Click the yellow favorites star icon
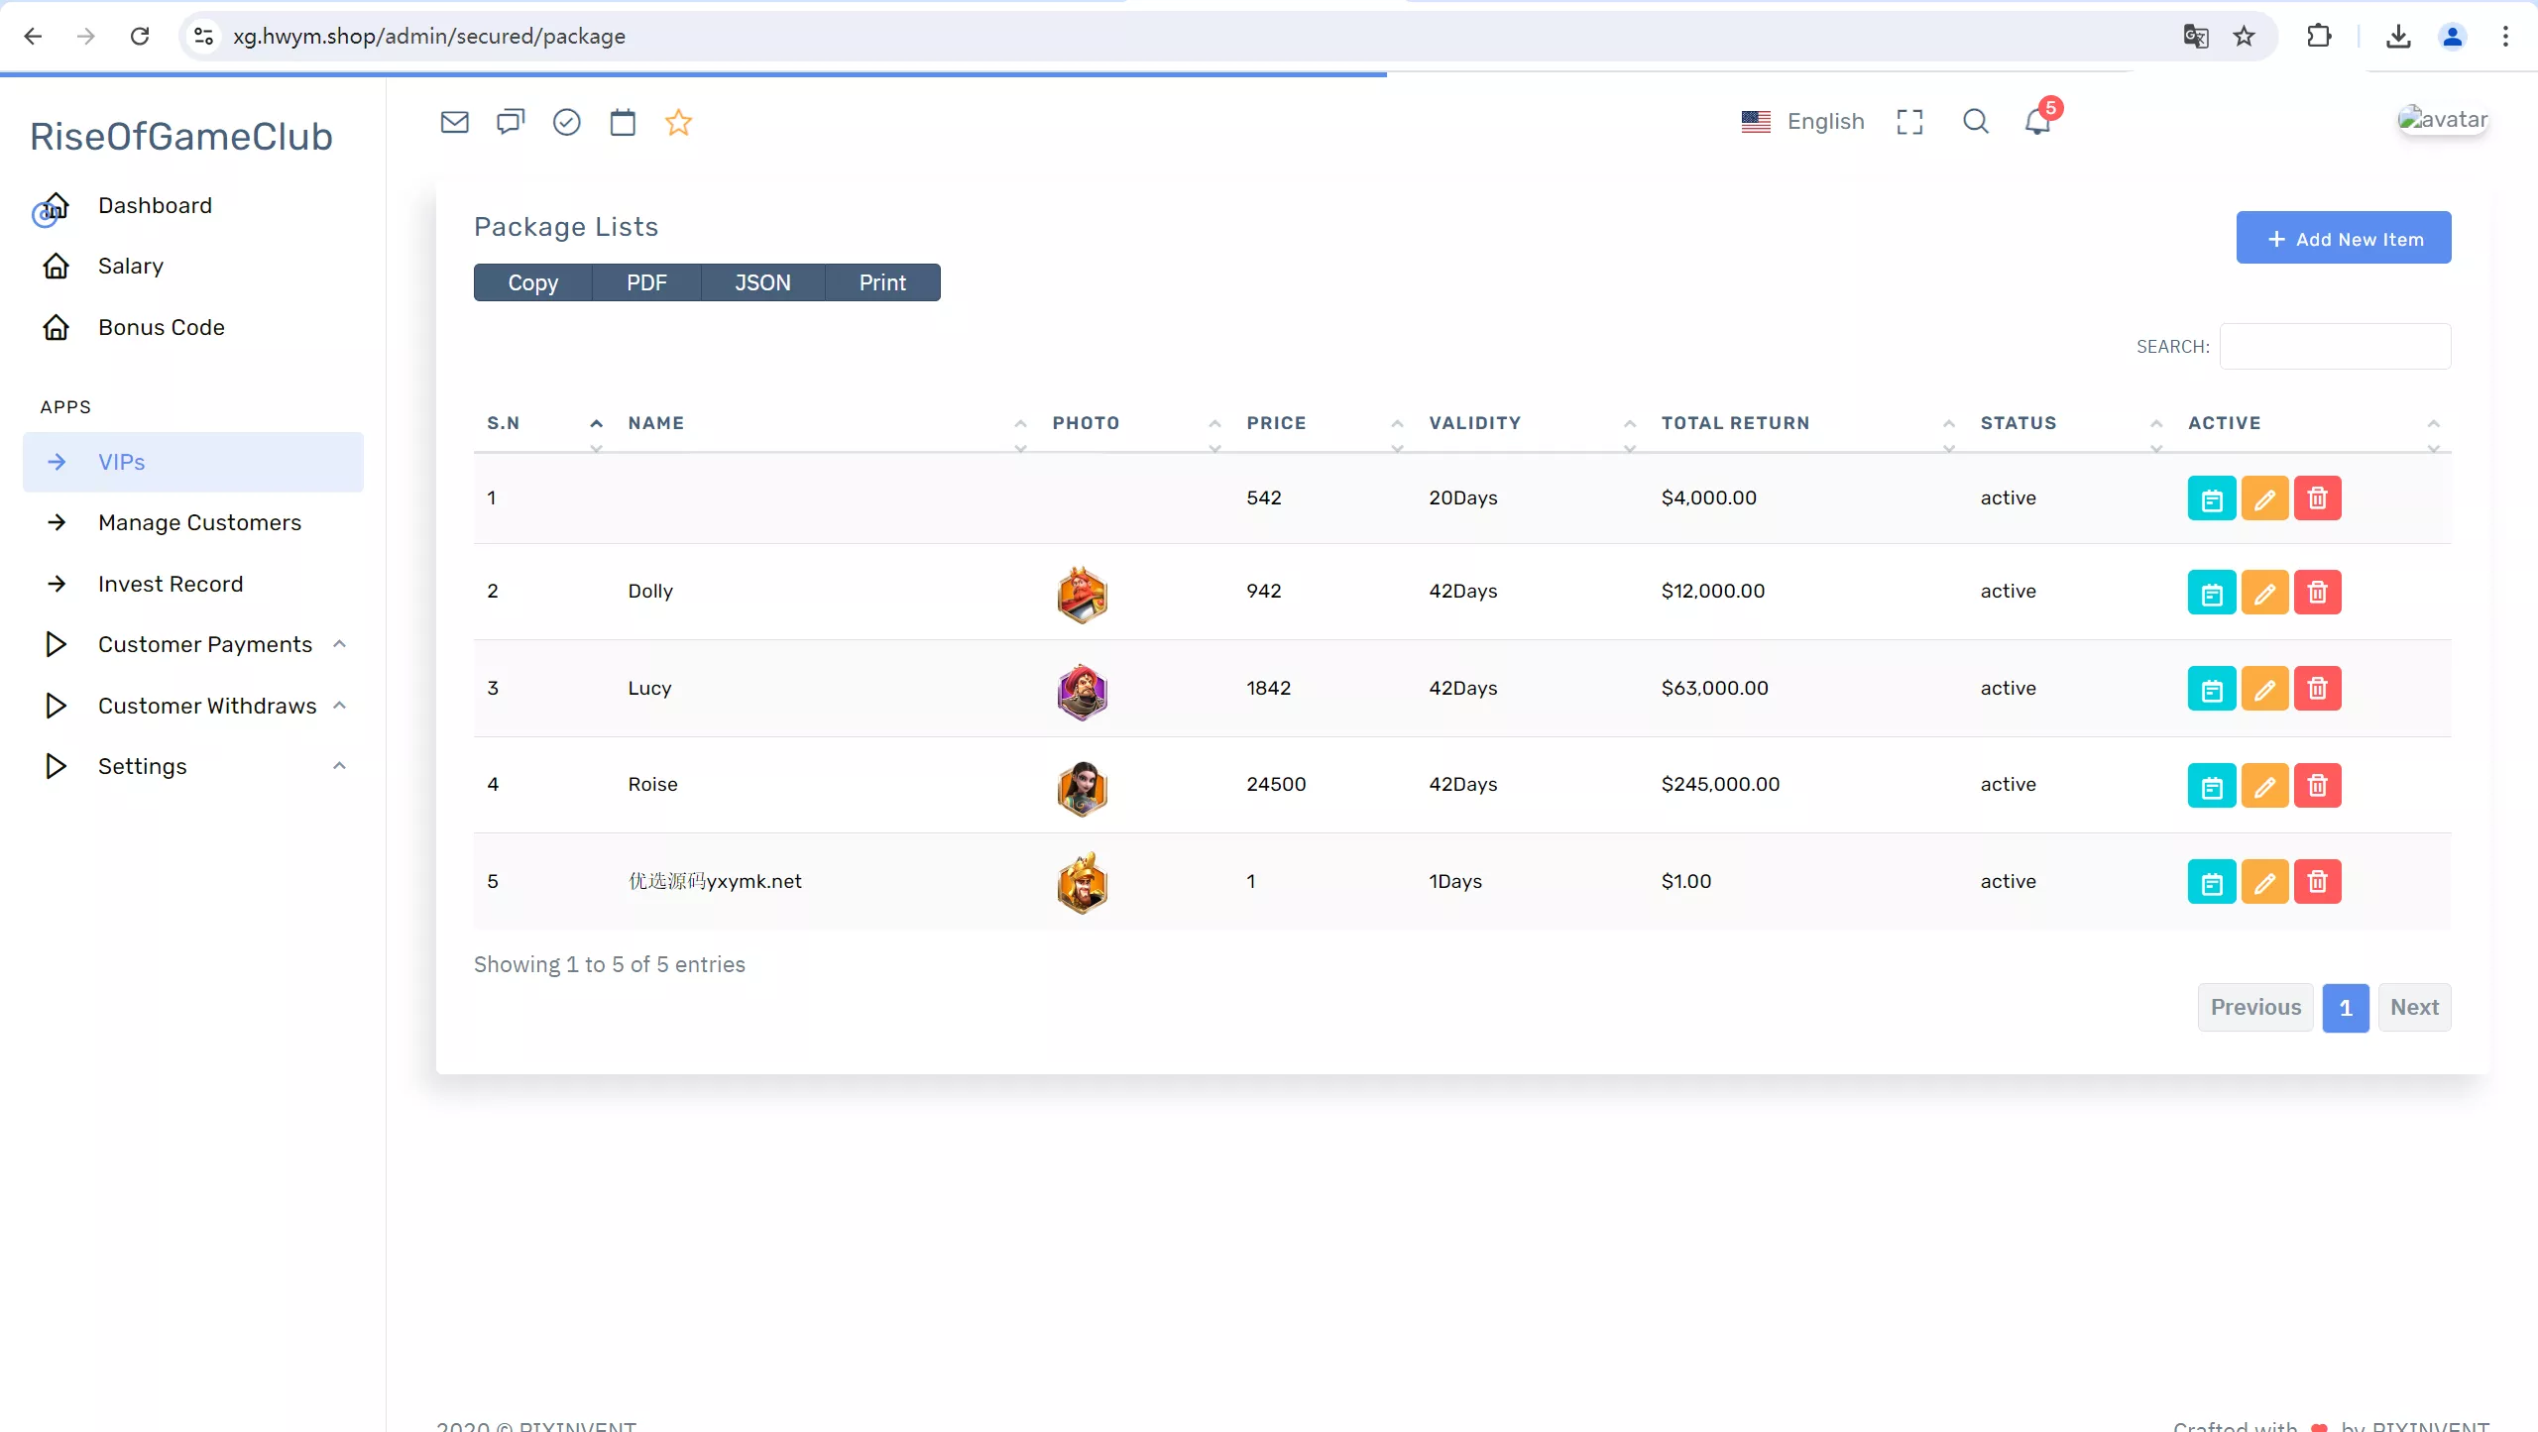Image resolution: width=2538 pixels, height=1432 pixels. (678, 122)
